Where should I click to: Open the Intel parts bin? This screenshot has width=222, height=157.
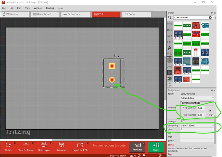(x=170, y=66)
